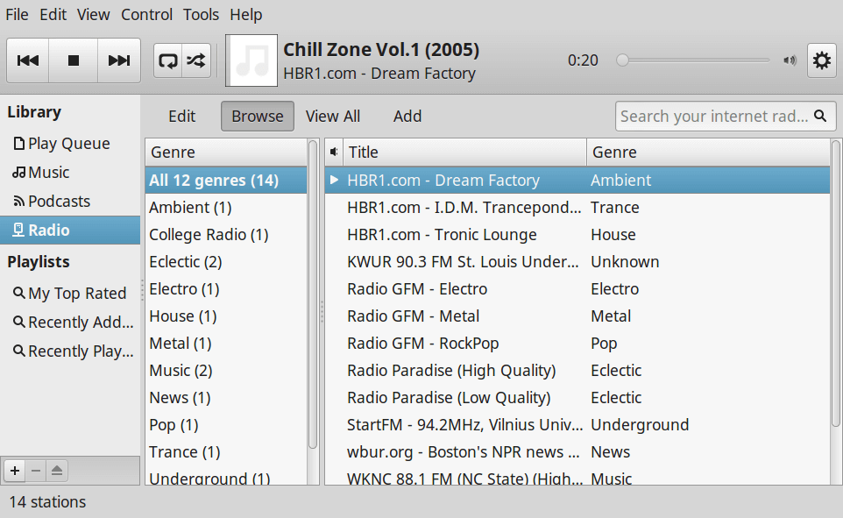Click the Add station button
The image size is (843, 518).
(407, 116)
